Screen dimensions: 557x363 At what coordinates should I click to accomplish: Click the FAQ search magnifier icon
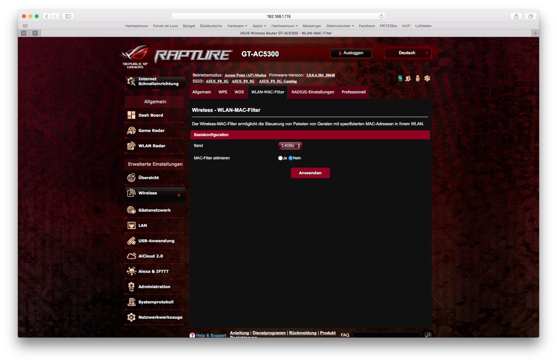click(x=428, y=335)
